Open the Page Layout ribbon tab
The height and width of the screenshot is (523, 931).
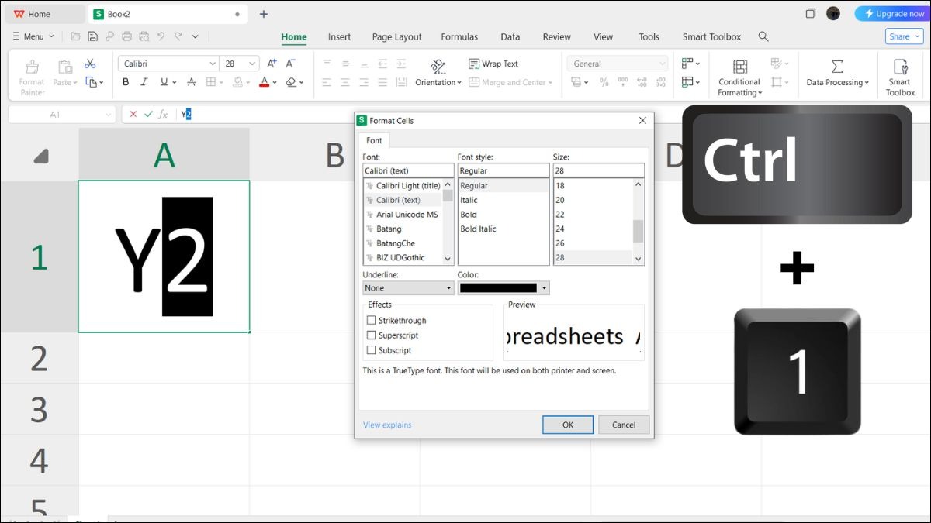click(x=396, y=36)
